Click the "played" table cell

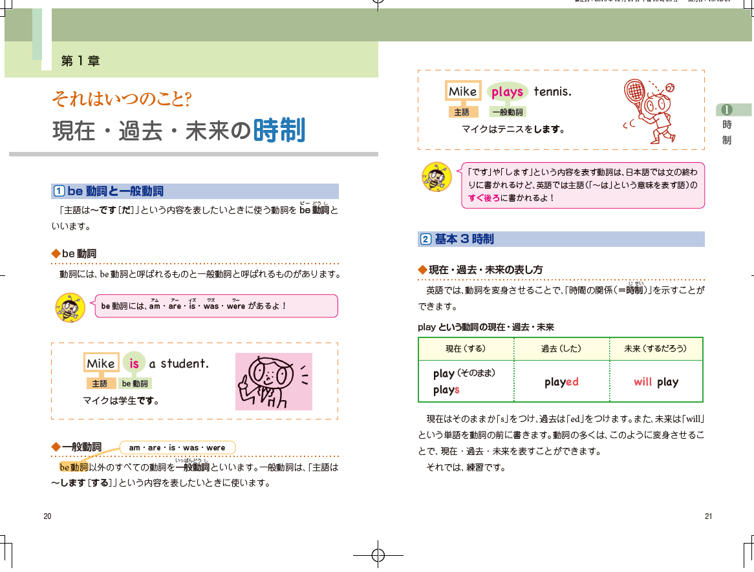pyautogui.click(x=561, y=381)
